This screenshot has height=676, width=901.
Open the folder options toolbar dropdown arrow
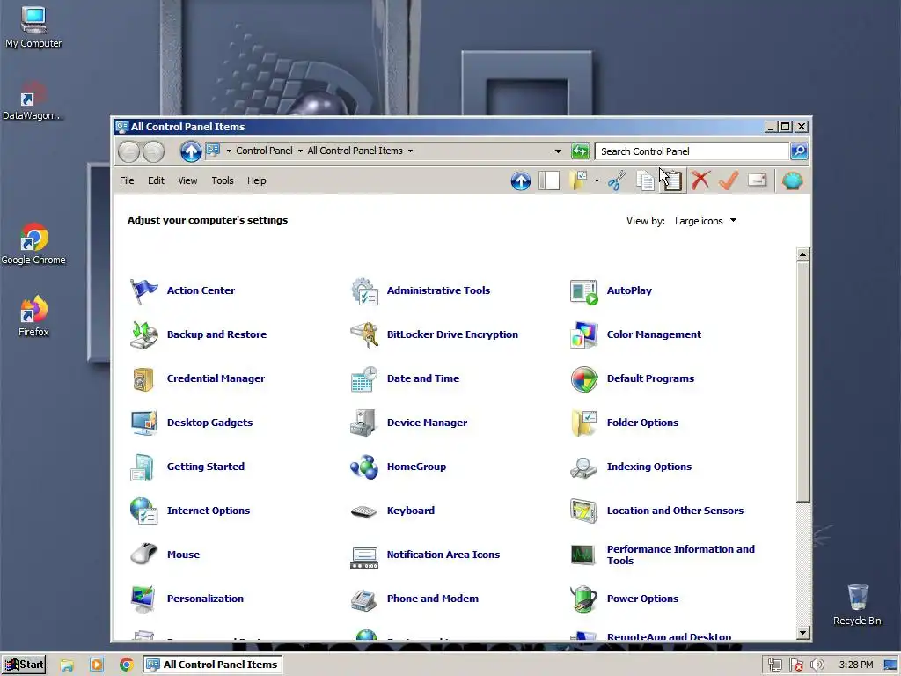(x=597, y=181)
